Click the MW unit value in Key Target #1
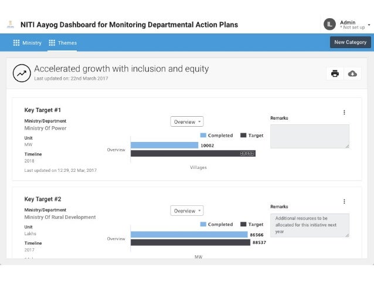 (x=28, y=144)
